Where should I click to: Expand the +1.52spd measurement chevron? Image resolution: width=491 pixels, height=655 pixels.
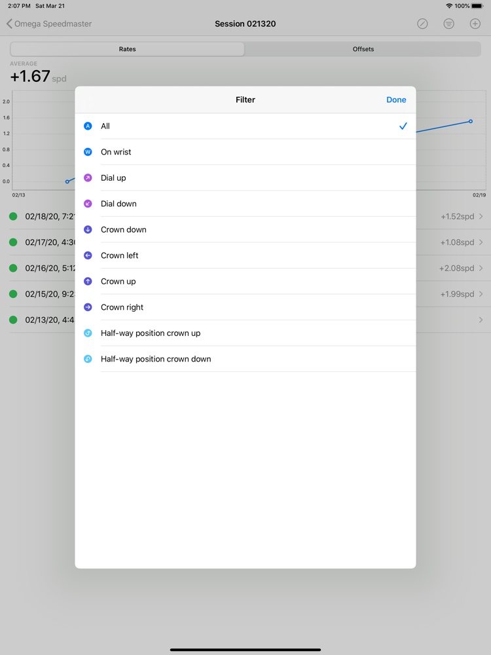coord(481,216)
